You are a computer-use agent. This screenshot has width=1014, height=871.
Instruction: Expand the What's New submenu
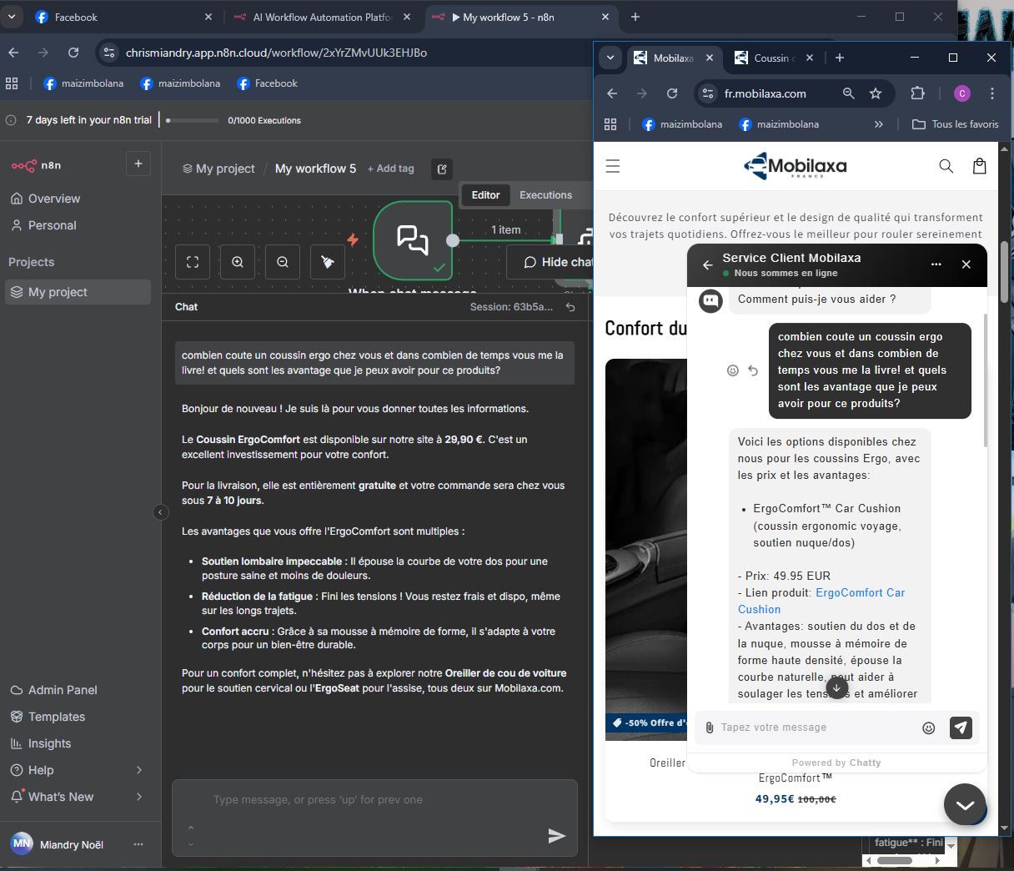(x=138, y=797)
